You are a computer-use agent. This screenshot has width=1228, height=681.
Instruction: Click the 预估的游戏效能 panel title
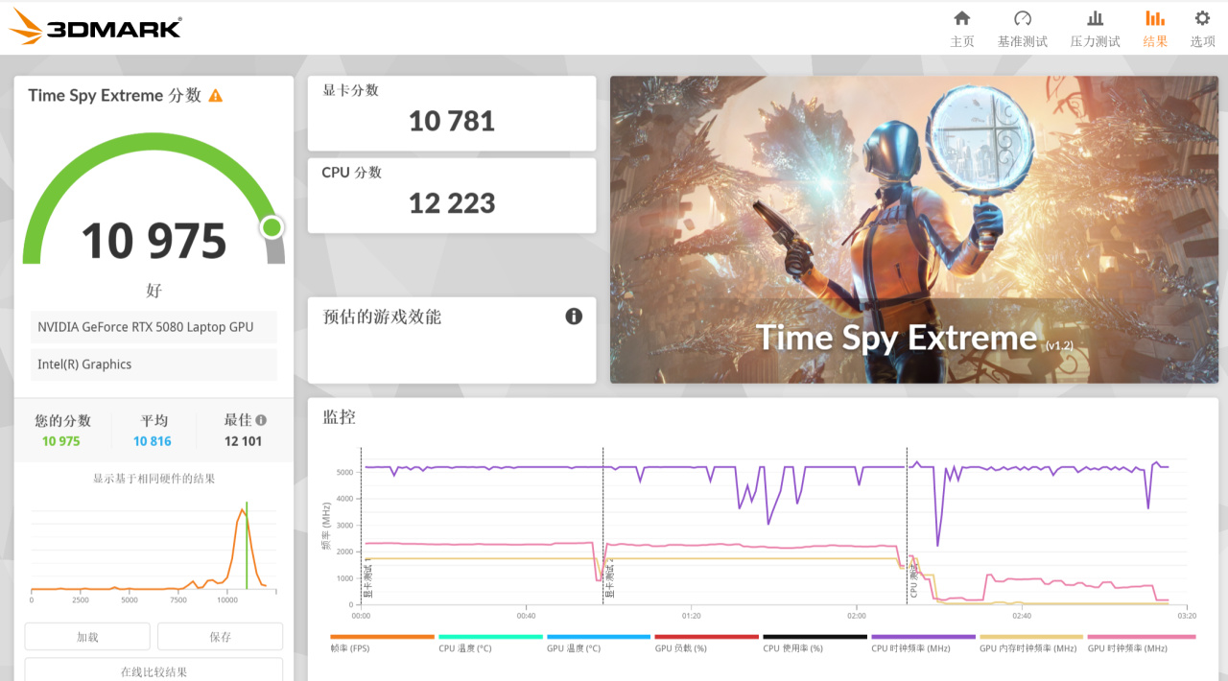pyautogui.click(x=382, y=317)
